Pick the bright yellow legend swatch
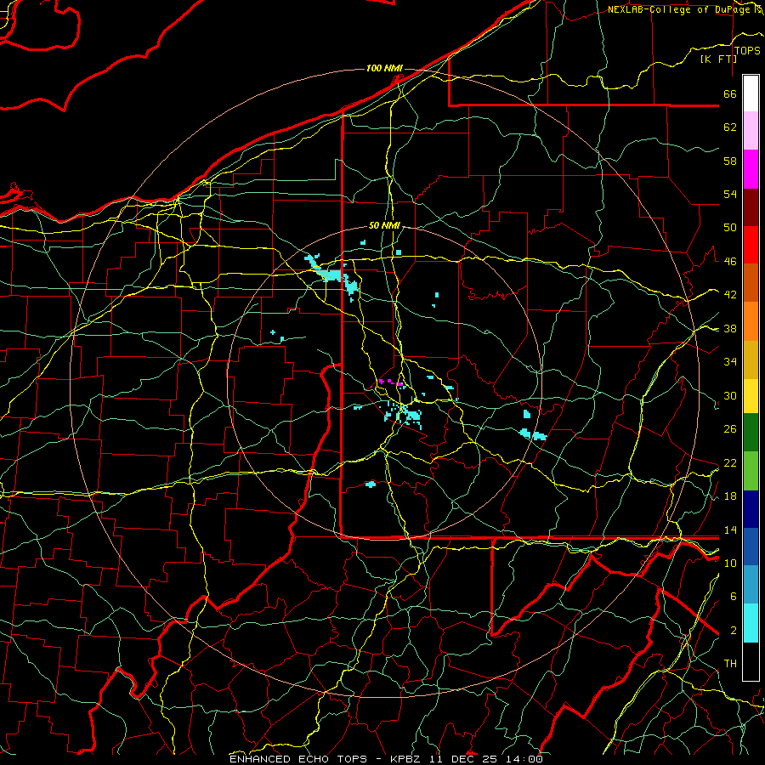The height and width of the screenshot is (765, 765). click(751, 396)
